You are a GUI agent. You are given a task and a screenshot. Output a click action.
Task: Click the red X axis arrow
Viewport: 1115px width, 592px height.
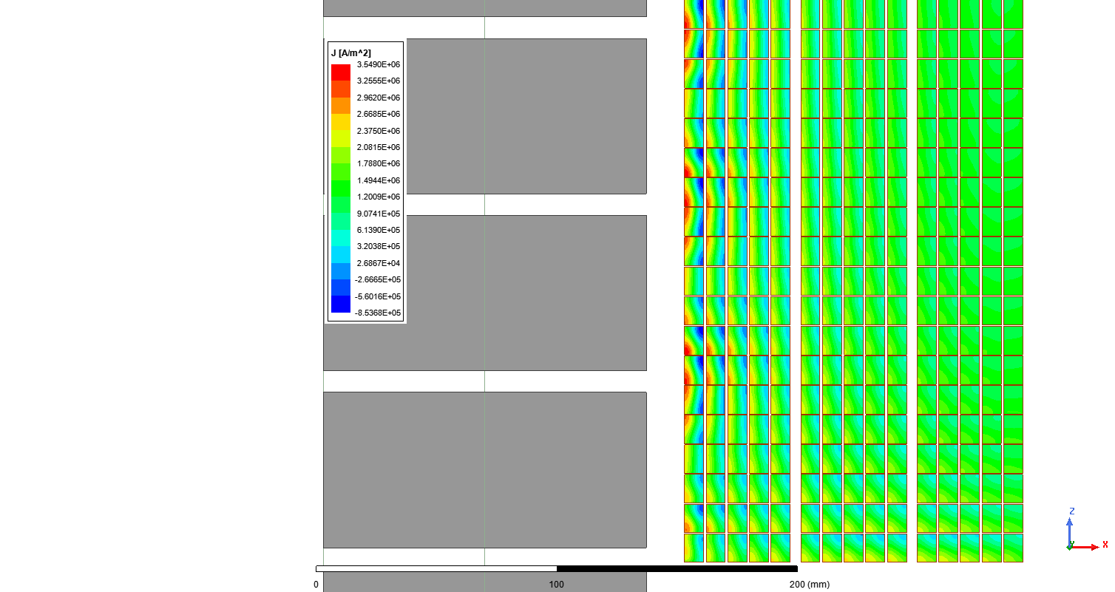pos(1088,547)
